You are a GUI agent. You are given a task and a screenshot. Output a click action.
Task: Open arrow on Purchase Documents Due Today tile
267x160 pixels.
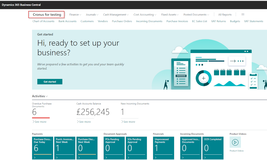coord(35,158)
